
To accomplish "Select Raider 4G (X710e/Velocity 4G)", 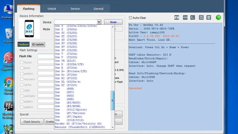I will [83, 124].
